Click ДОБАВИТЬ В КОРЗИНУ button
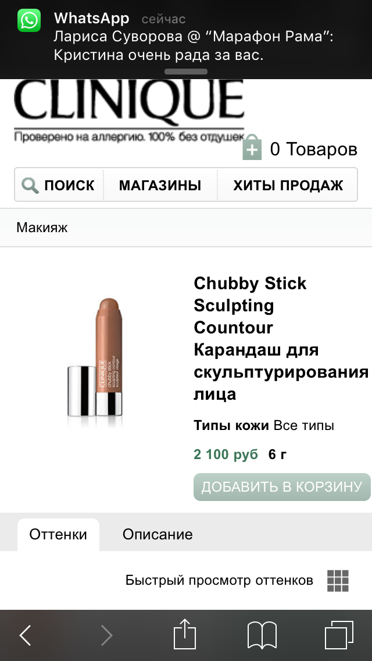This screenshot has width=372, height=661. [x=282, y=487]
